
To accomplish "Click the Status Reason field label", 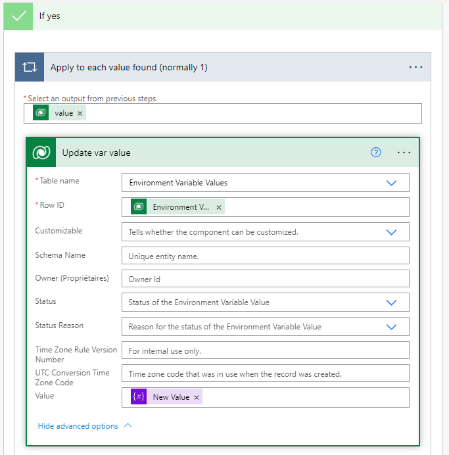I will (x=59, y=325).
